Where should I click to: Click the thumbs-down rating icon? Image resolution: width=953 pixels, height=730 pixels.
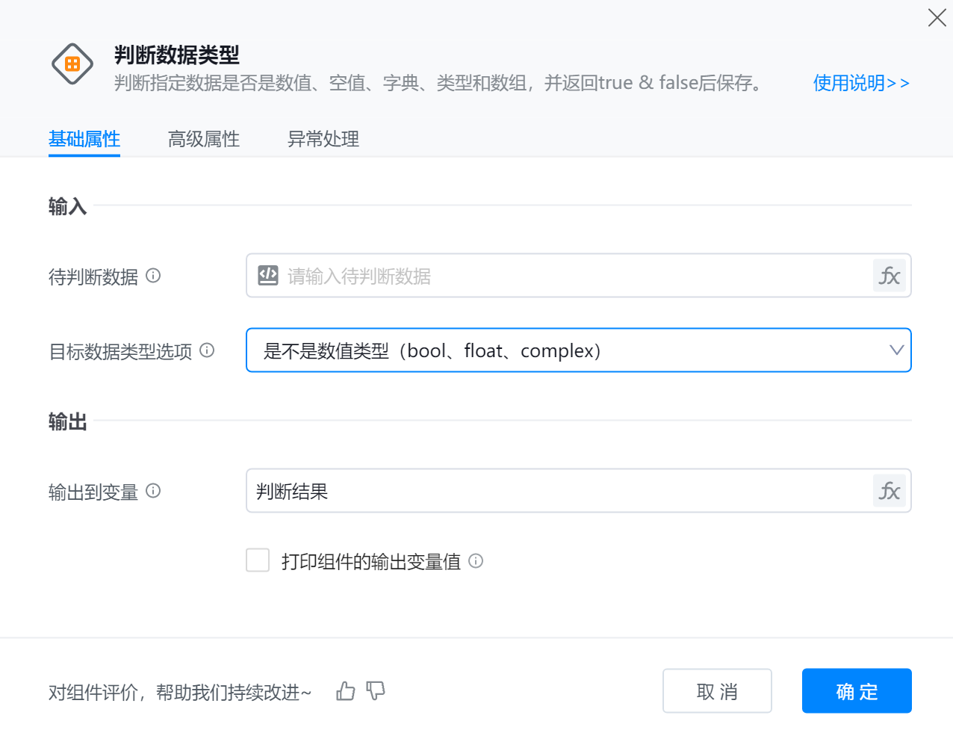376,691
